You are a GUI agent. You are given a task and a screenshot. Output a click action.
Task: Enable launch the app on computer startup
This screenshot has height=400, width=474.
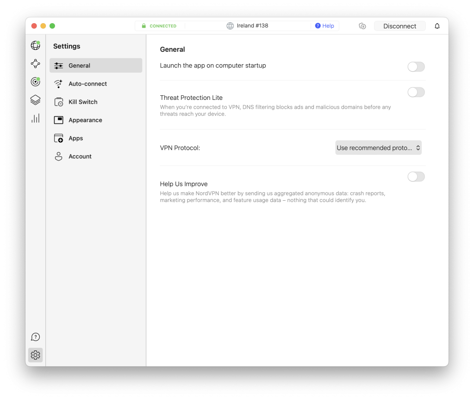[x=416, y=67]
